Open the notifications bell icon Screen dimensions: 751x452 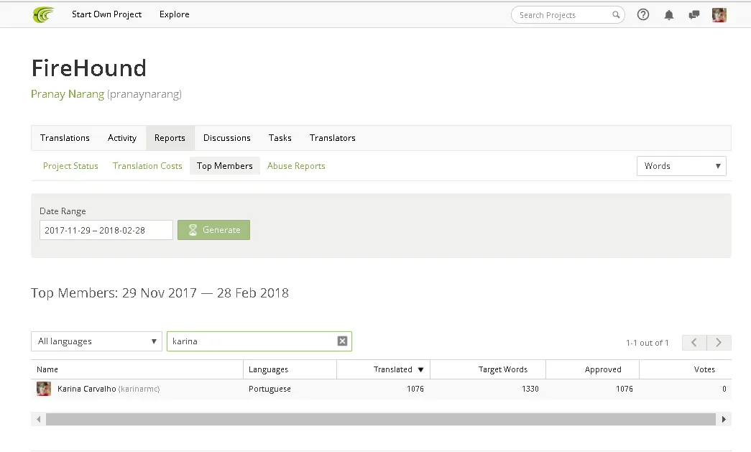click(669, 15)
